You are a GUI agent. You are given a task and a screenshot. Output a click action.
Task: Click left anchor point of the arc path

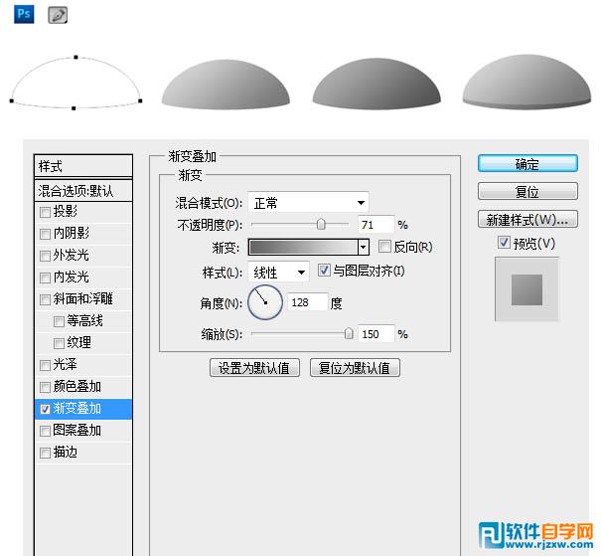coord(12,100)
